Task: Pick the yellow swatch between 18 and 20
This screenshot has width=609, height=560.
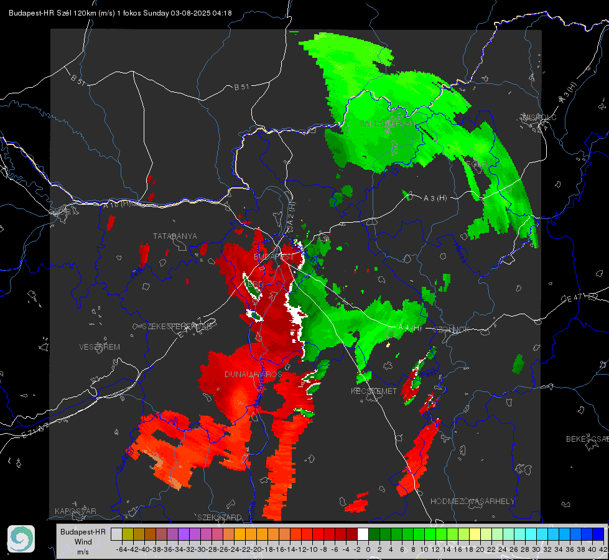Action: 475,534
